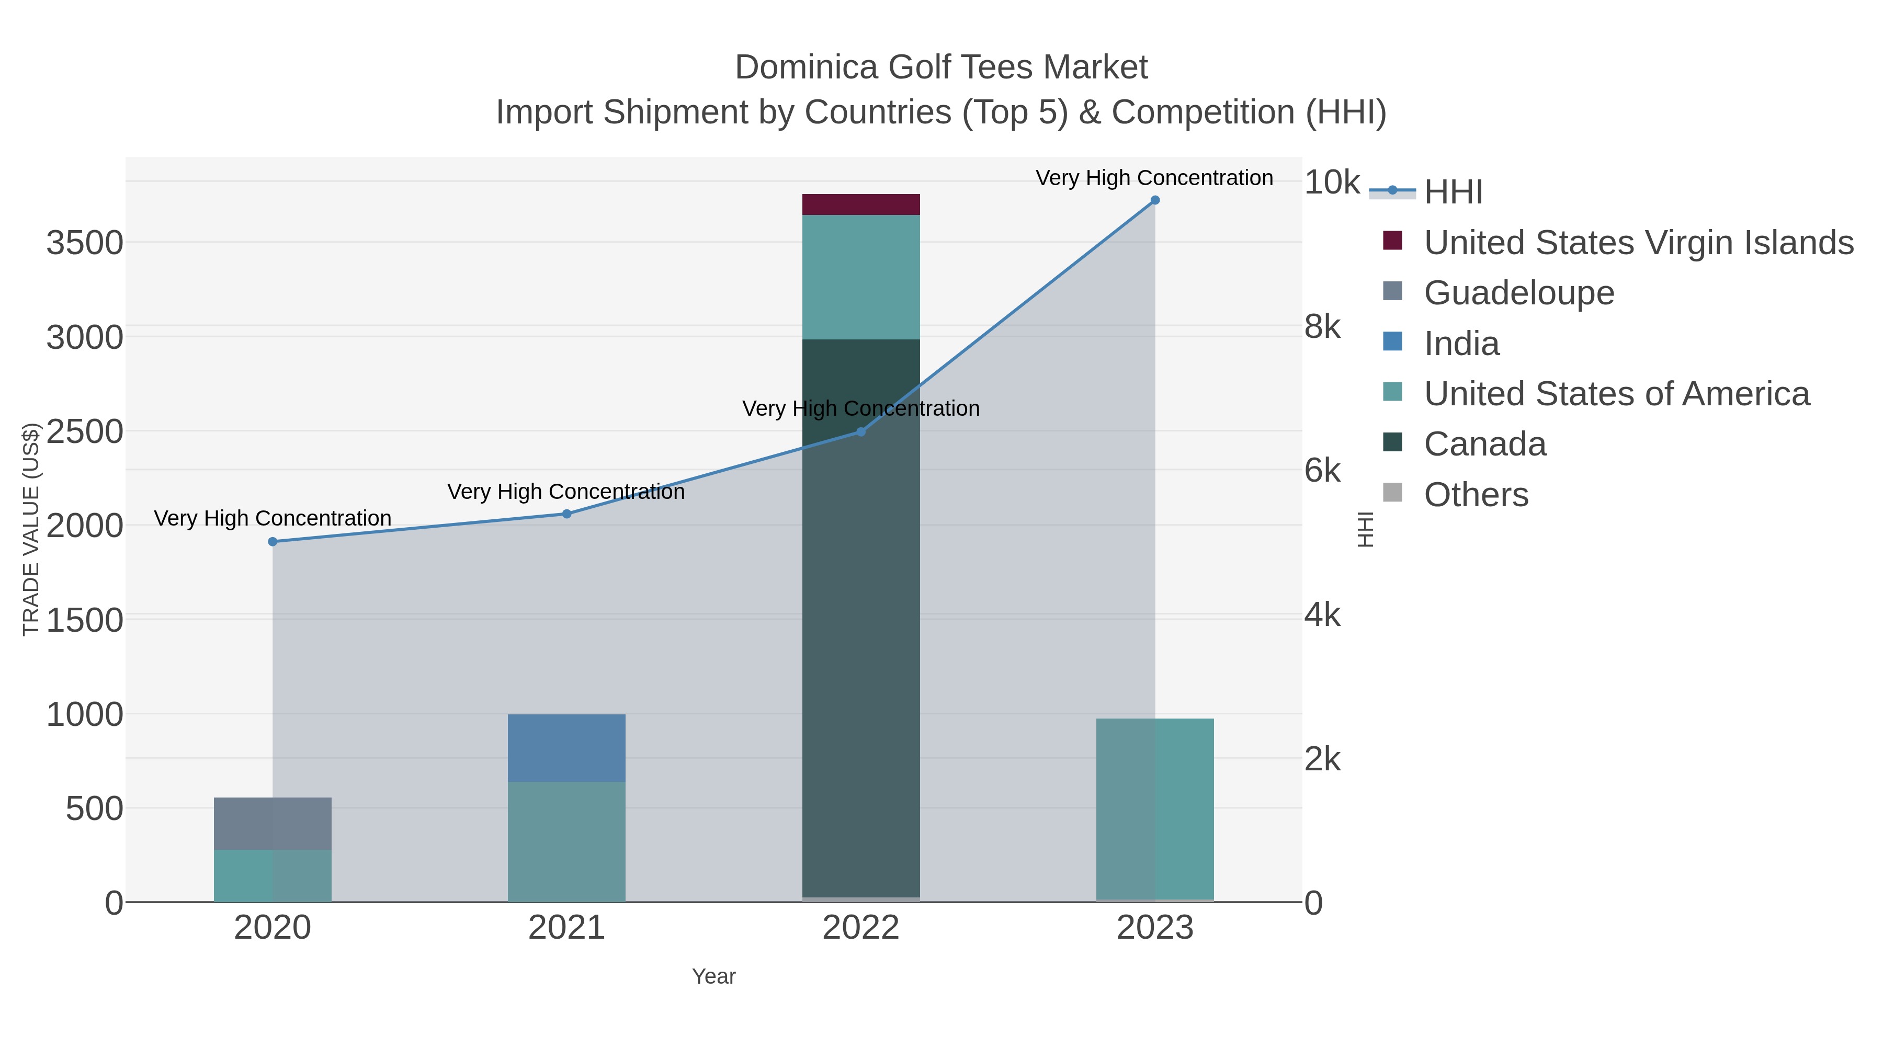Screen dimensions: 1883x1059
Task: Click the 'Very High Concentration' label above 2020
Action: pos(273,519)
